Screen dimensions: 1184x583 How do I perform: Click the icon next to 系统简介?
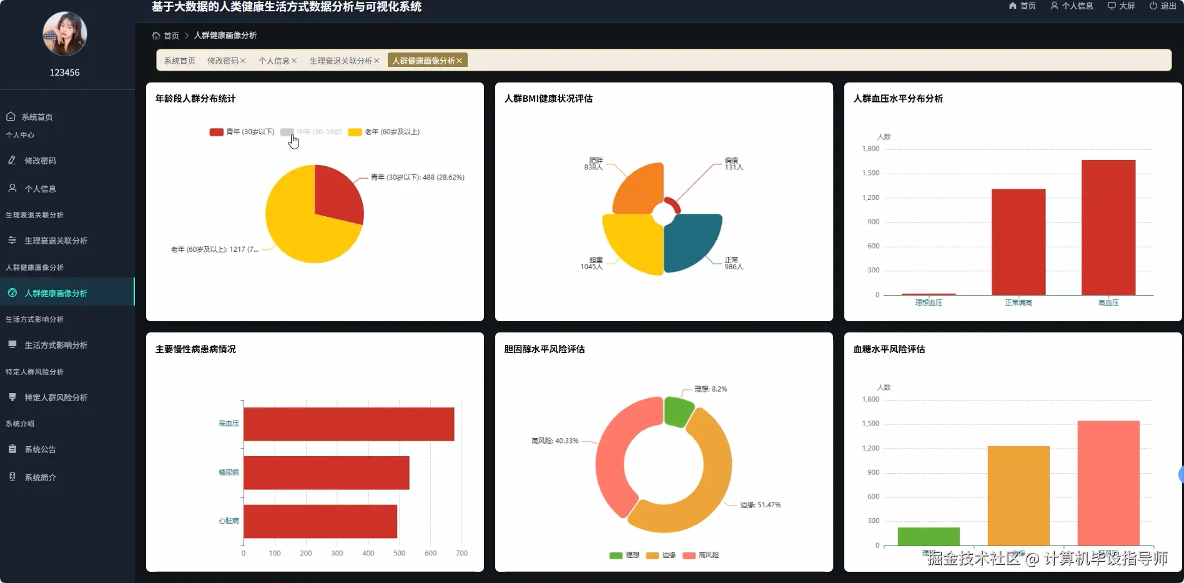[12, 477]
